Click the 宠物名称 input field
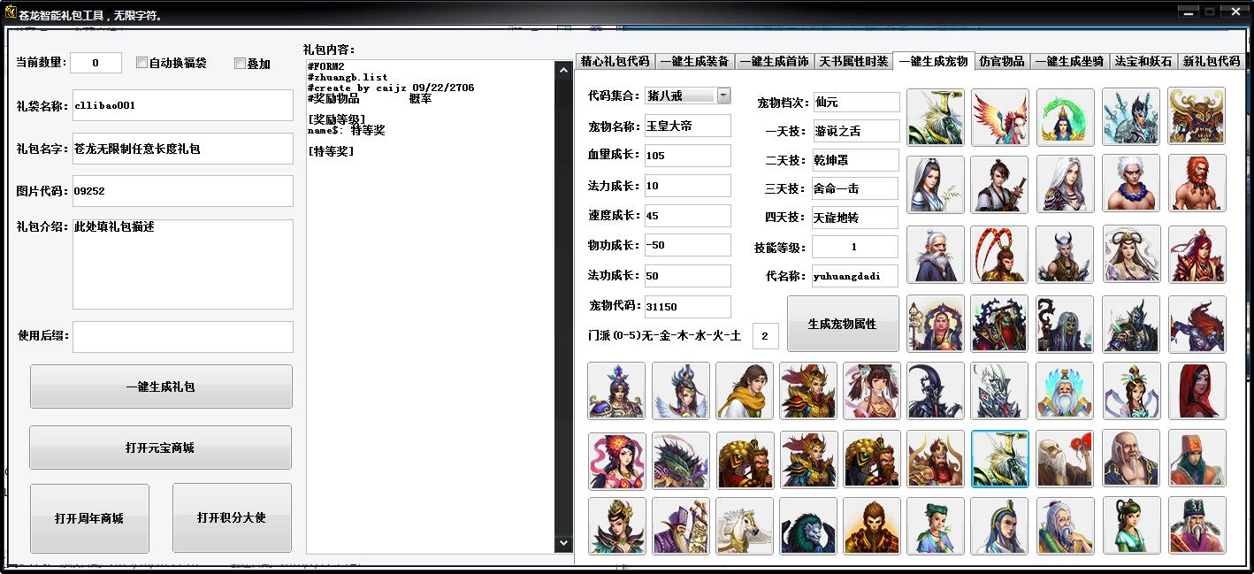 tap(687, 126)
